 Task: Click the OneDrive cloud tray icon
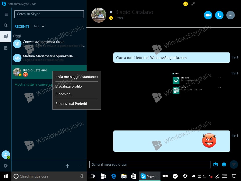194,176
